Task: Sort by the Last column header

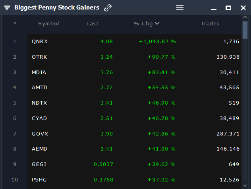Action: pos(93,24)
